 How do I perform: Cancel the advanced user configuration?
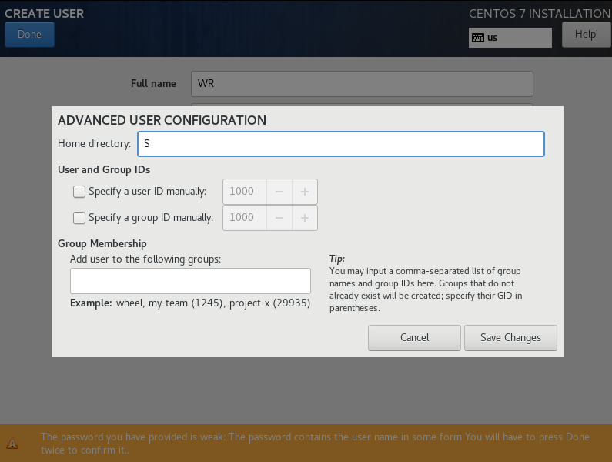point(414,338)
